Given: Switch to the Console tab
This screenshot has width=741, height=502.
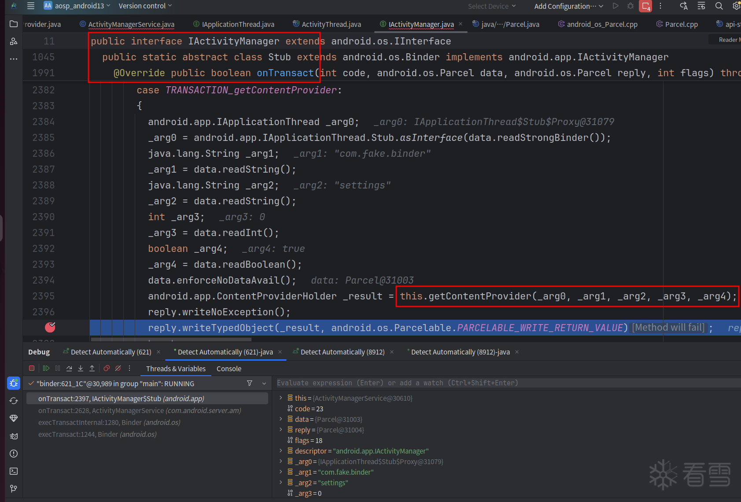Looking at the screenshot, I should click(229, 369).
